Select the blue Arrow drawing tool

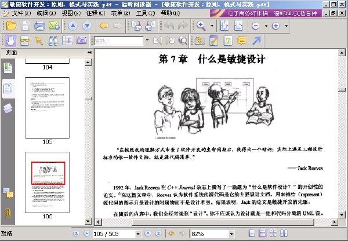pos(256,41)
